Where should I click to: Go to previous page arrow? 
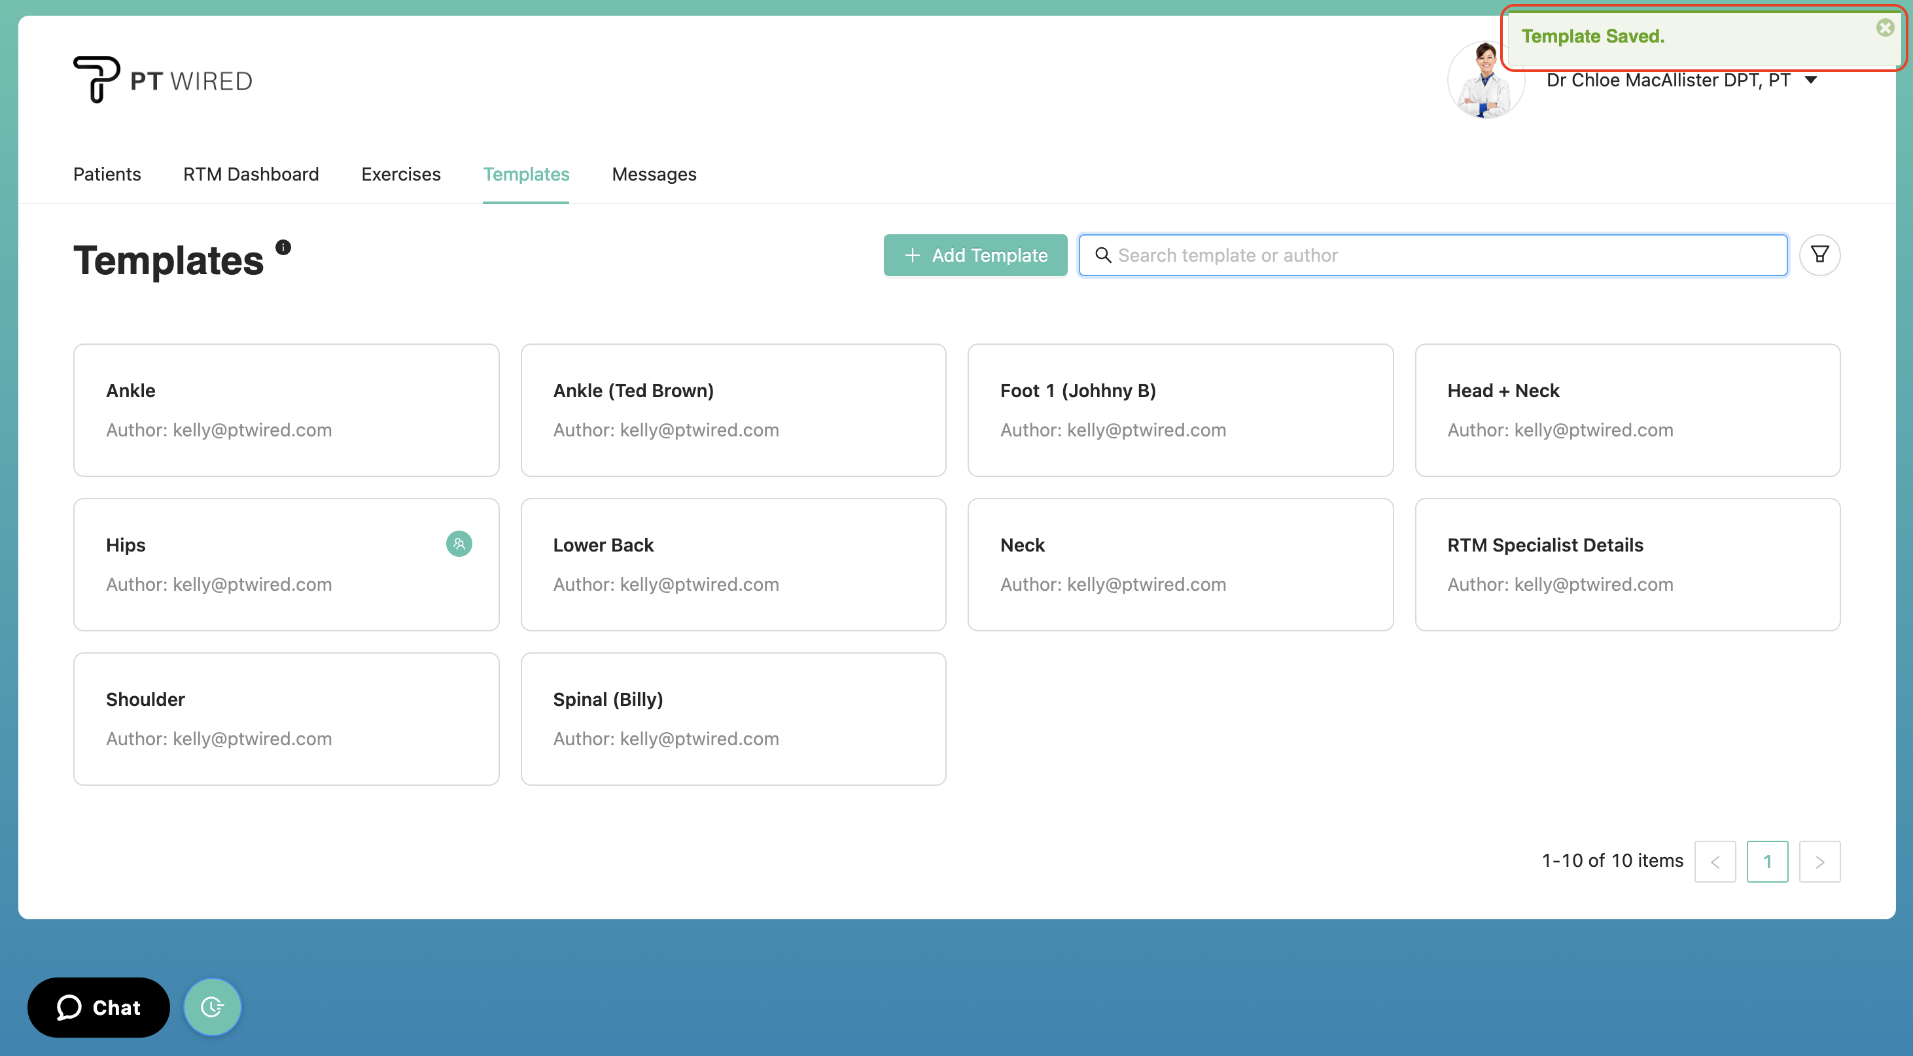coord(1715,862)
